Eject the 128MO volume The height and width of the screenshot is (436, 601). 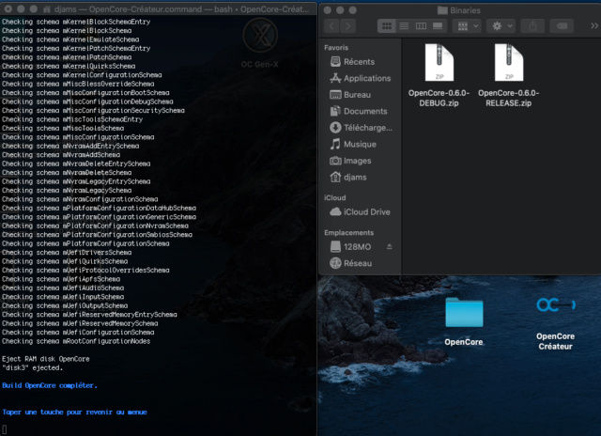[x=390, y=246]
